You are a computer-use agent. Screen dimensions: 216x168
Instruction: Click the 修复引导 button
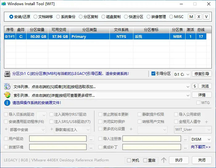tap(202, 74)
